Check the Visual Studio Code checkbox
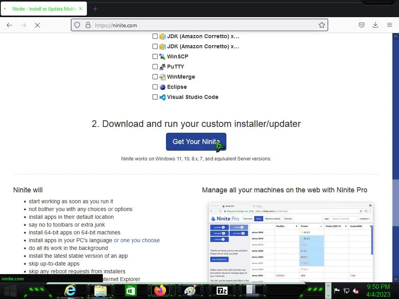399x299 pixels. tap(155, 97)
